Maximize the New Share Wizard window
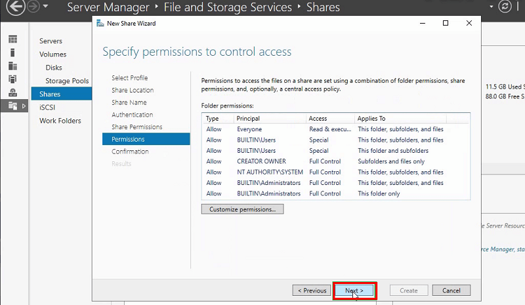 click(x=446, y=23)
